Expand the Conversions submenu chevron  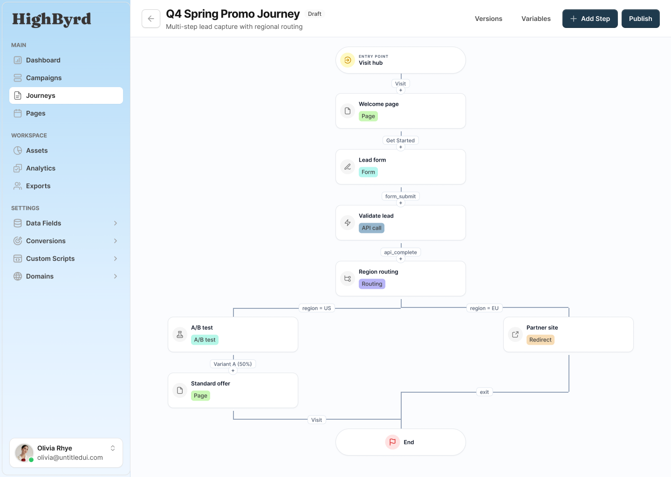click(x=116, y=241)
